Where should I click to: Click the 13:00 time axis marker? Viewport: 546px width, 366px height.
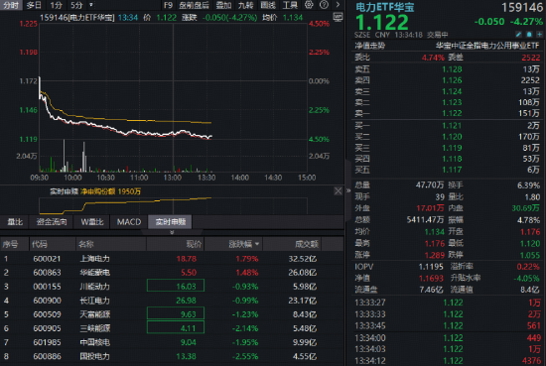173,178
